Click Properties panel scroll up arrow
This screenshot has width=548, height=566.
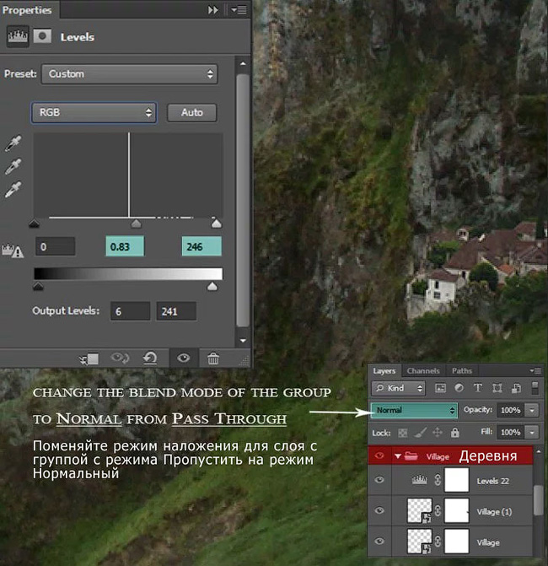click(x=243, y=63)
